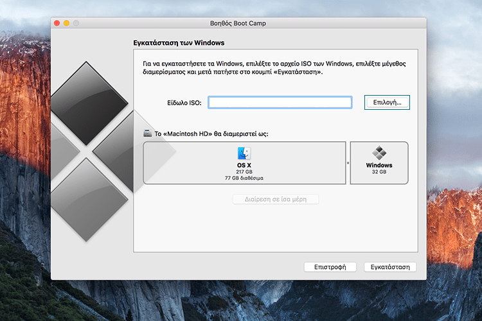The image size is (482, 321).
Task: Minimize the Boot Camp window with yellow button
Action: click(x=66, y=23)
